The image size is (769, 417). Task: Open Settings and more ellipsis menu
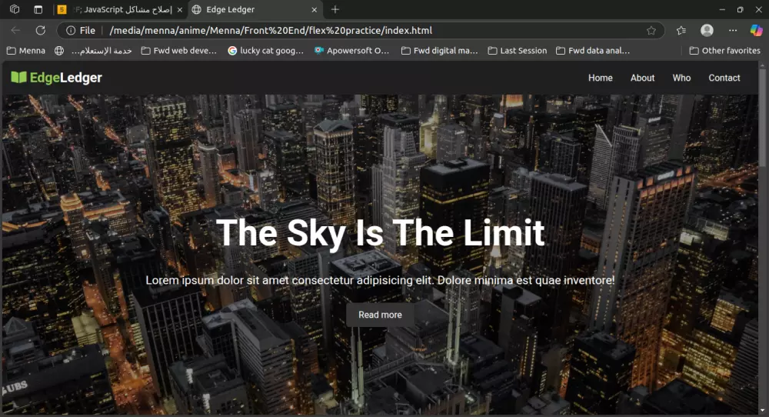[733, 31]
